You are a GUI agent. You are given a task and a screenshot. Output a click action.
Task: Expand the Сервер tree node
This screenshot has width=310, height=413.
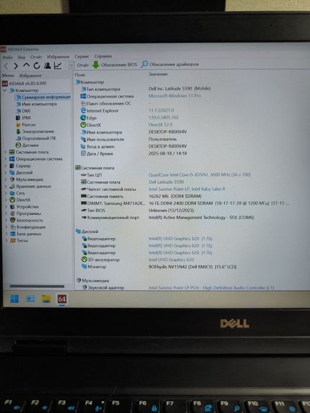pyautogui.click(x=5, y=166)
